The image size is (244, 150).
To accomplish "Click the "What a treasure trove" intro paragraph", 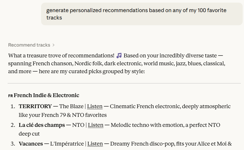I will click(116, 63).
